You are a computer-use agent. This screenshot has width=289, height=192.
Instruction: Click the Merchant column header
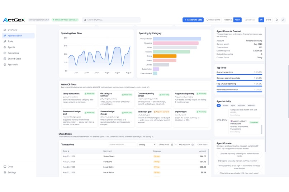(107, 151)
